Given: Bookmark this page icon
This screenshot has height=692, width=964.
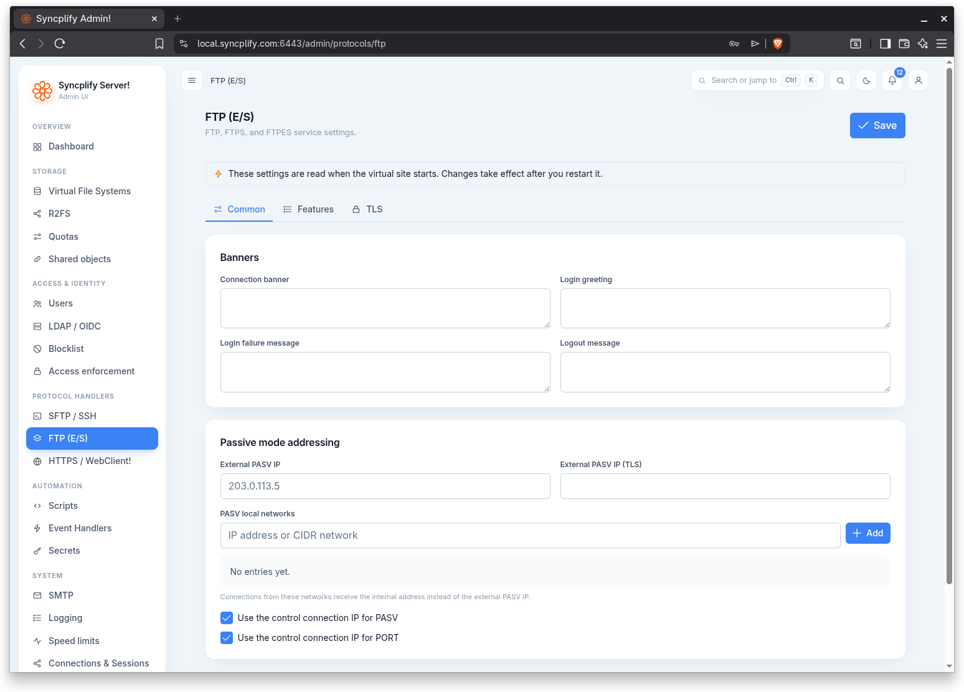Looking at the screenshot, I should click(159, 44).
